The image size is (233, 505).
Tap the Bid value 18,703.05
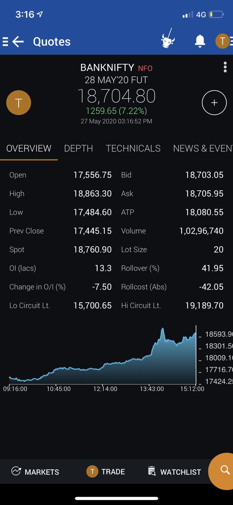click(x=204, y=175)
